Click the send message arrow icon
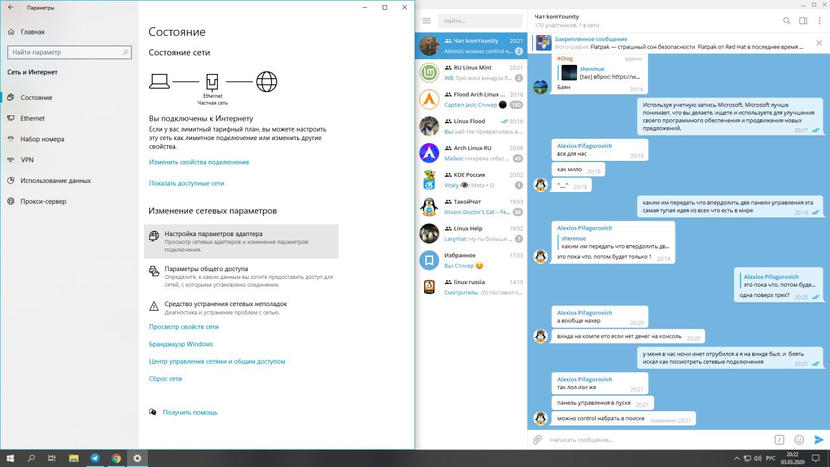The width and height of the screenshot is (830, 467). [820, 440]
